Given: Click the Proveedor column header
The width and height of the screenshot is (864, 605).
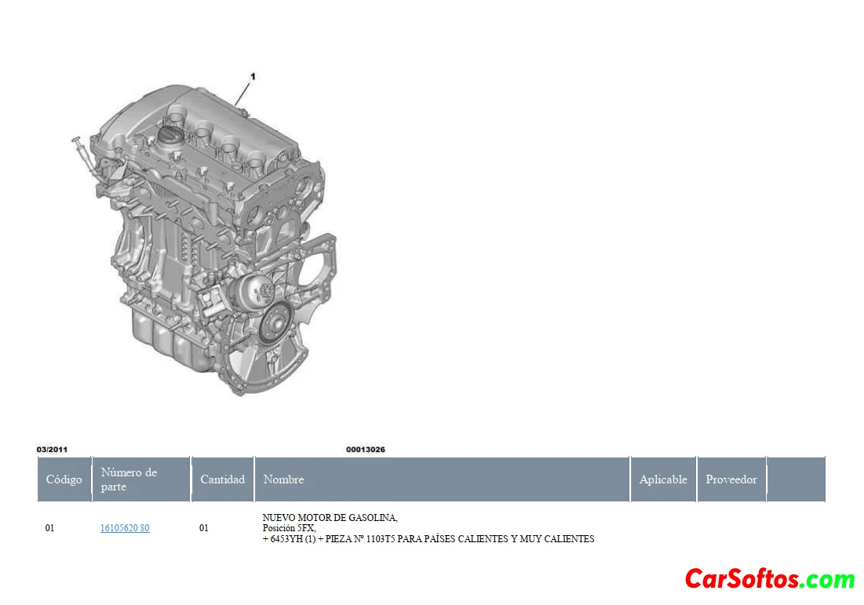Looking at the screenshot, I should (731, 479).
